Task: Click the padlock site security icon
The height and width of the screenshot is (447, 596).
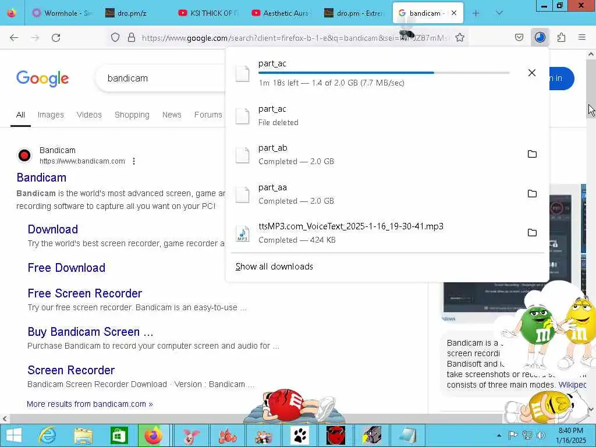Action: pyautogui.click(x=132, y=37)
